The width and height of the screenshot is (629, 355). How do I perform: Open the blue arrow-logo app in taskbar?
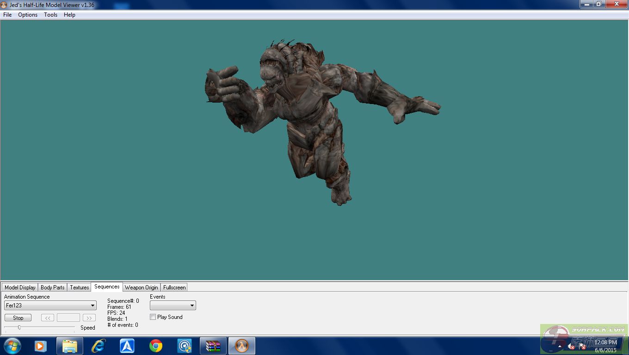(127, 346)
